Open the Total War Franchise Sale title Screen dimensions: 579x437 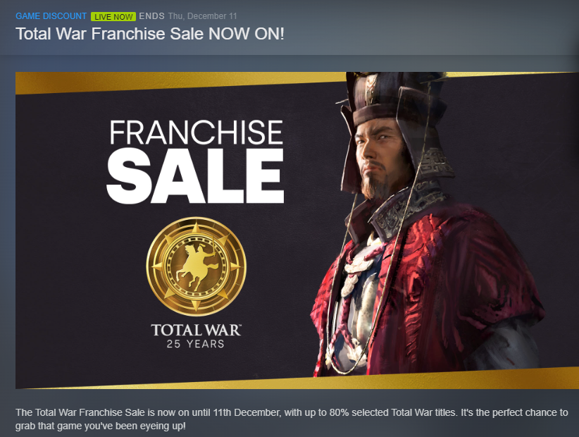tap(150, 34)
